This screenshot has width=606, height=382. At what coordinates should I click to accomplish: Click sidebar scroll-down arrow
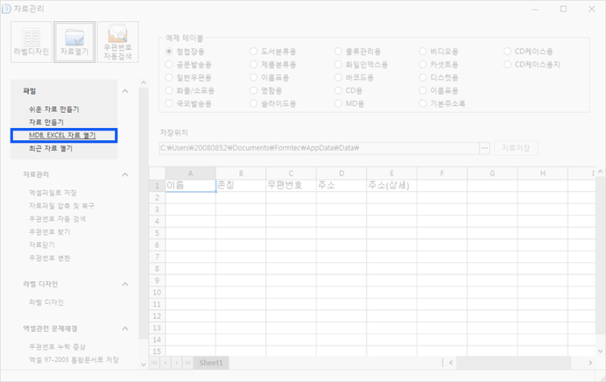[x=143, y=365]
